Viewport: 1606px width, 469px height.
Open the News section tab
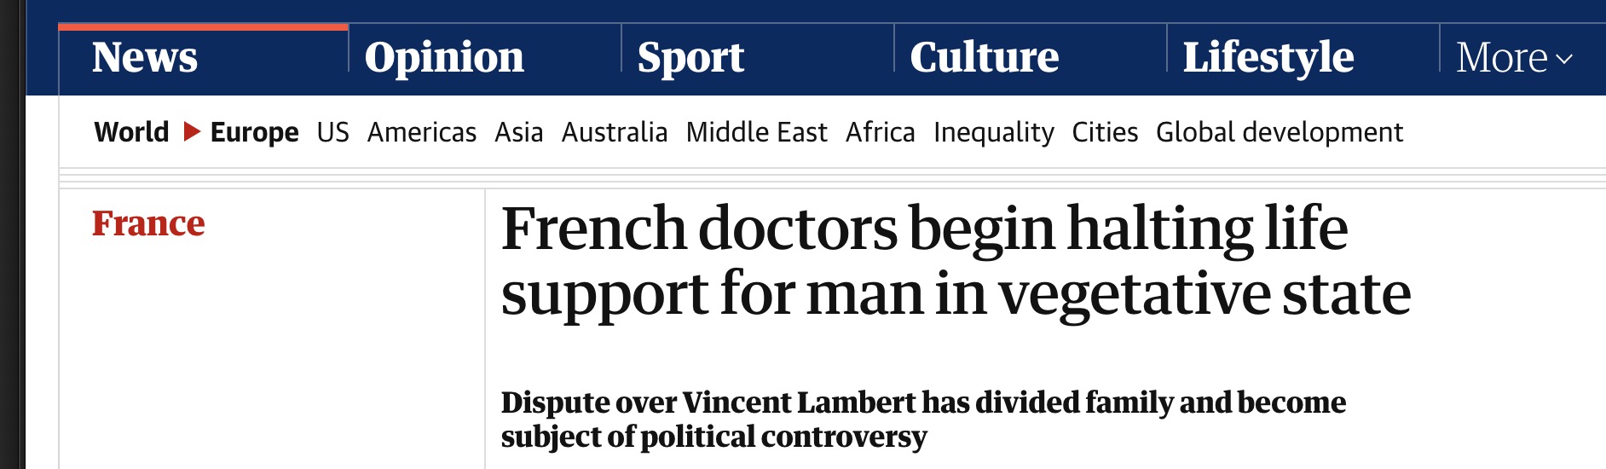coord(145,58)
